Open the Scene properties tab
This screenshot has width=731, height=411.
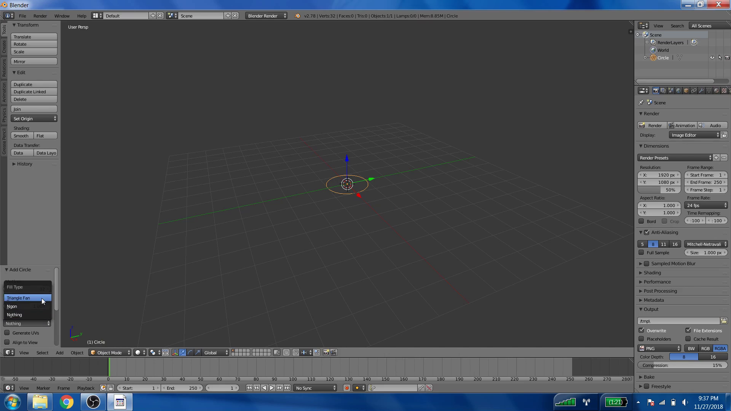click(x=671, y=91)
